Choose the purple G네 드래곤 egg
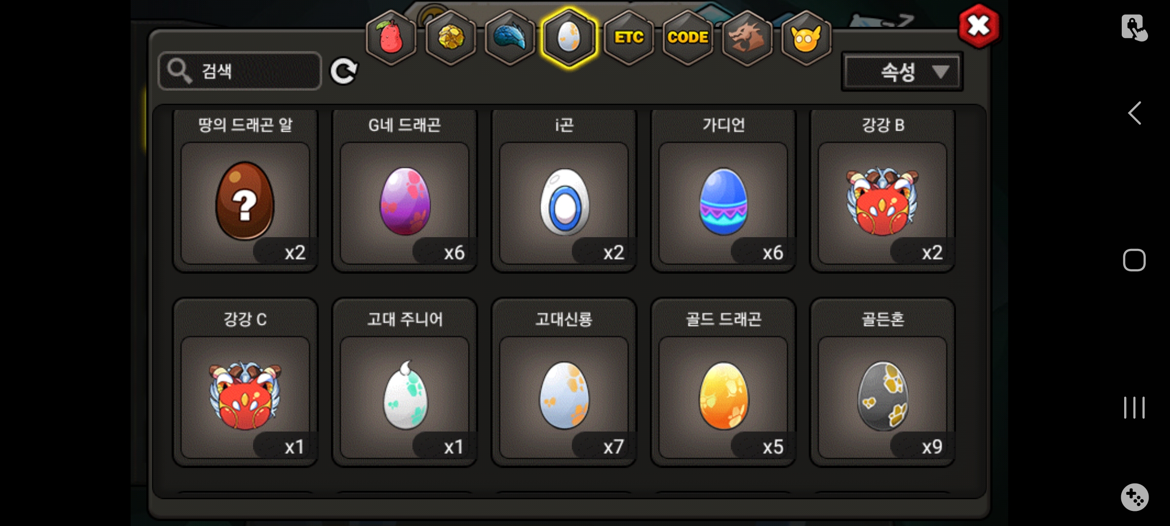Viewport: 1170px width, 526px height. tap(405, 191)
